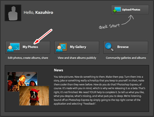This screenshot has height=117, width=154.
Task: Click the "View and share albums publicly" caption
Action: coord(77,58)
